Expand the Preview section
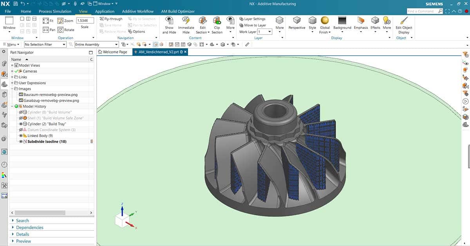 (x=23, y=241)
